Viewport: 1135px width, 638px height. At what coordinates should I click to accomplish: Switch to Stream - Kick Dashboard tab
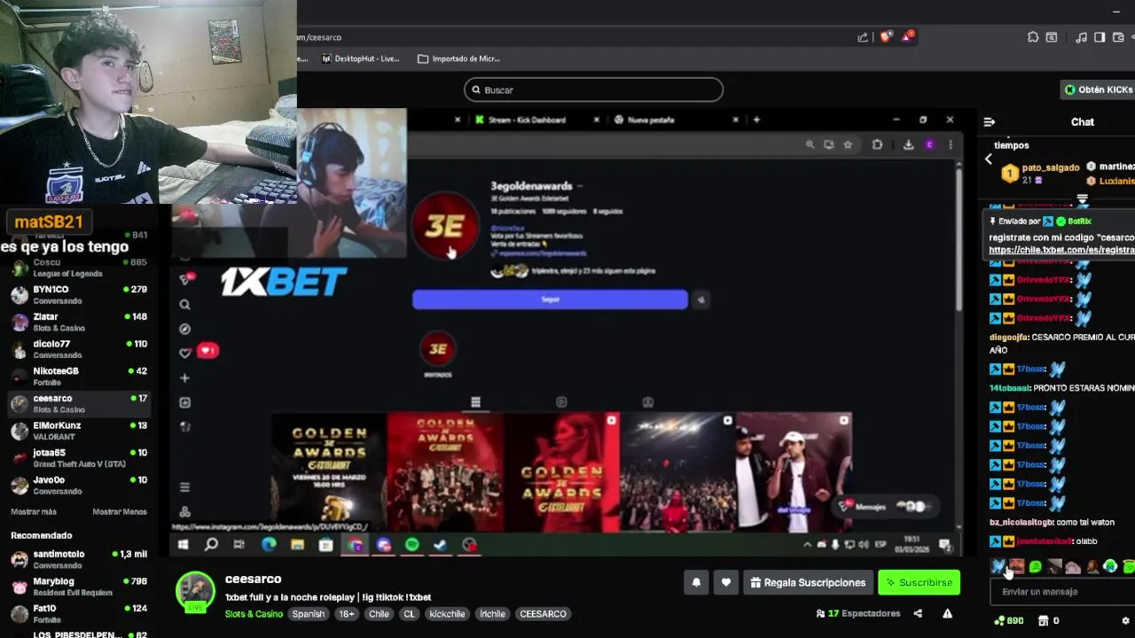[527, 120]
